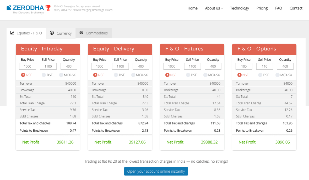Screen dimensions: 309x180
Task: Click the Zerodha logo
Action: pos(25,9)
